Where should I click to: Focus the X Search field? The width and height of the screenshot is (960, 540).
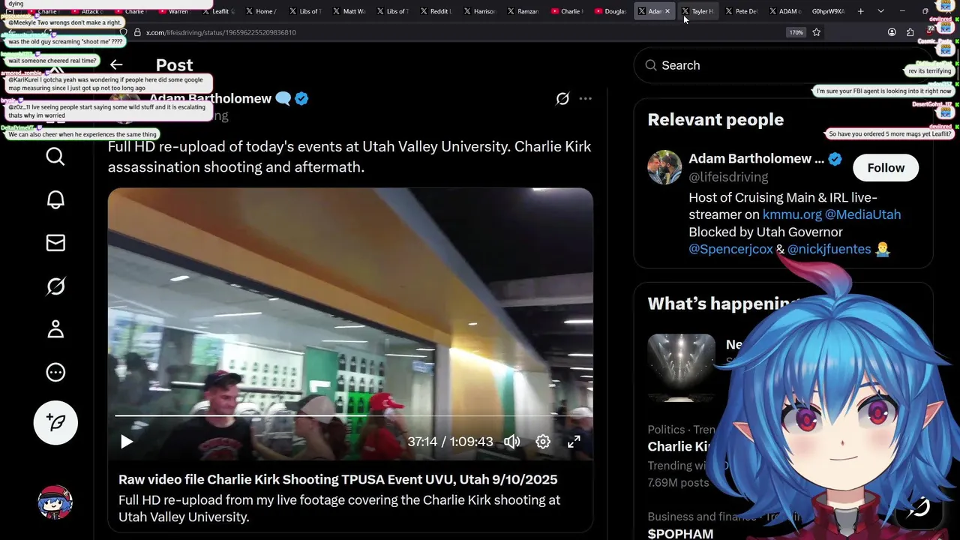pos(783,65)
